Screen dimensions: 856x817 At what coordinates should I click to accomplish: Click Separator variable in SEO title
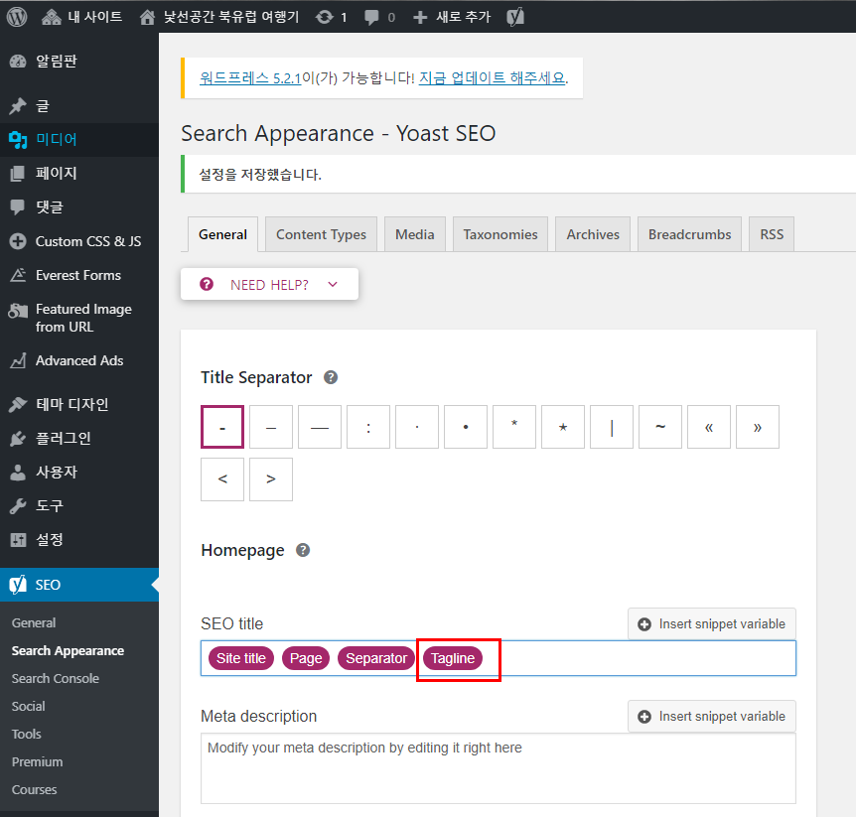[376, 658]
